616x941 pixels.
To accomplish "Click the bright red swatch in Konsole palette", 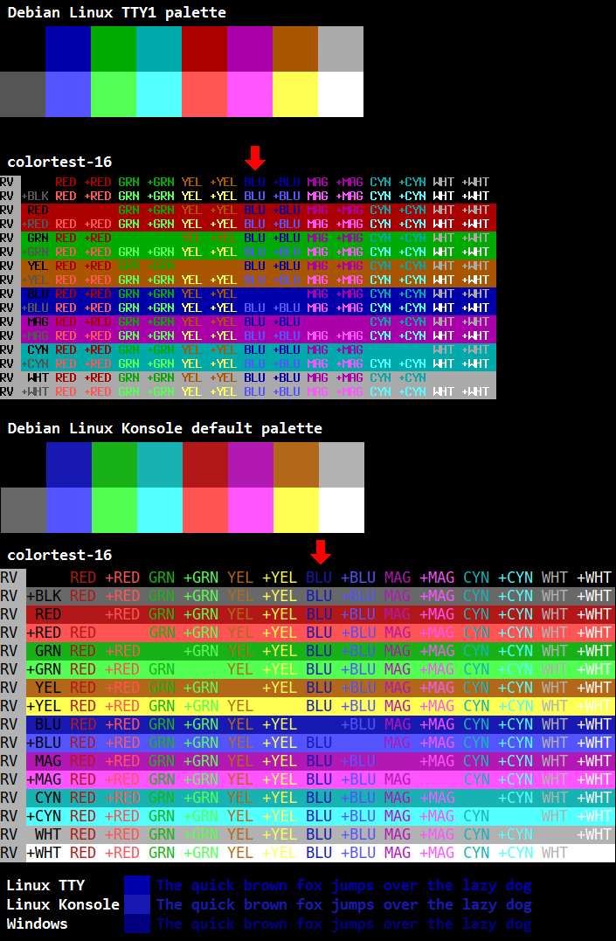I will (205, 510).
